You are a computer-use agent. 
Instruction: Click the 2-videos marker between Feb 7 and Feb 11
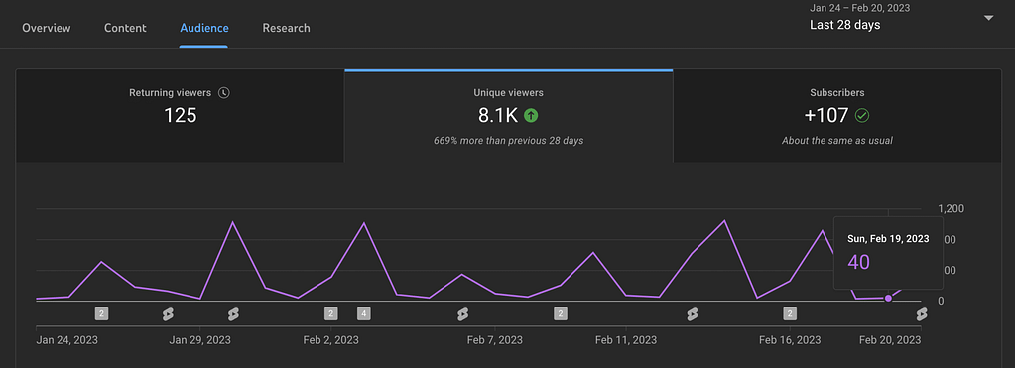[x=561, y=313]
